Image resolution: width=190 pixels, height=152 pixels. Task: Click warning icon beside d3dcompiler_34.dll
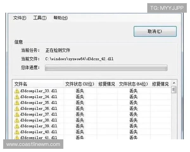click(x=17, y=97)
